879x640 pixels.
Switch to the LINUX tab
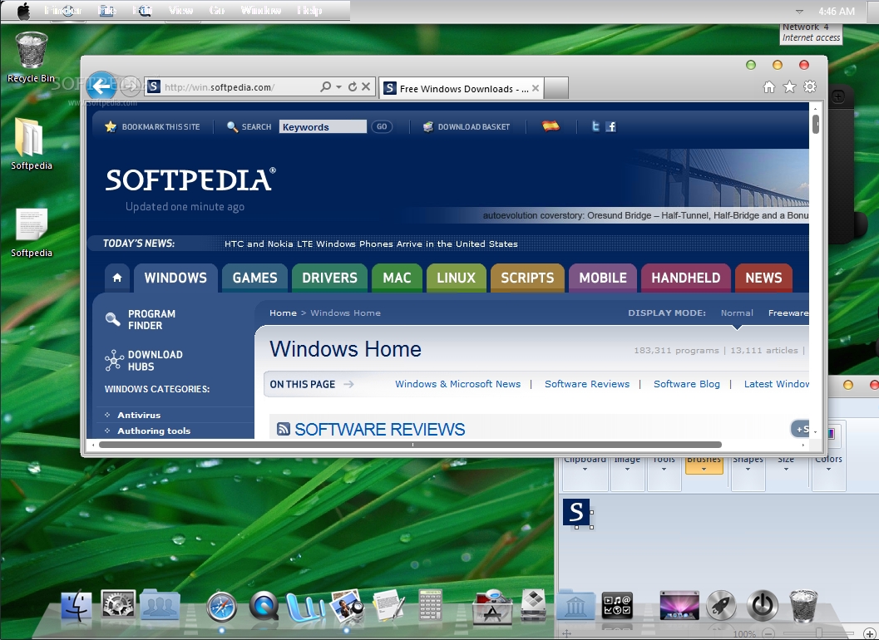(456, 278)
